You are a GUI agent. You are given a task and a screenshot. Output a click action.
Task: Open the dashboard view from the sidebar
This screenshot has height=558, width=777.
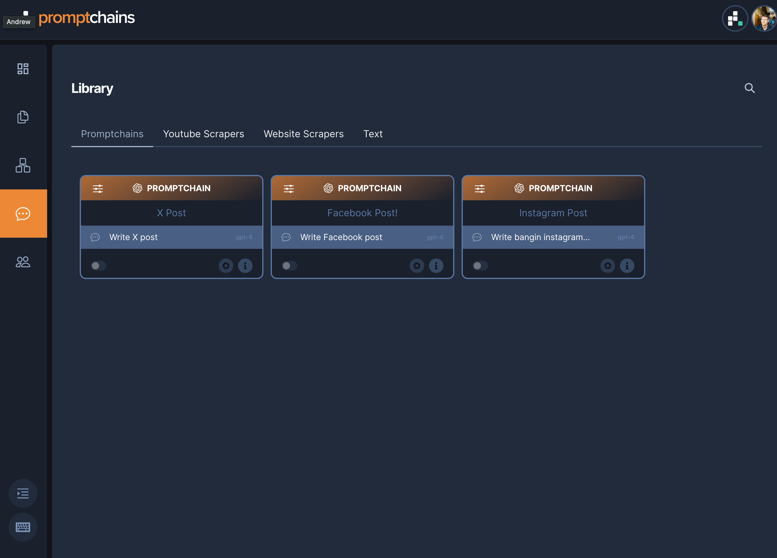pyautogui.click(x=23, y=69)
